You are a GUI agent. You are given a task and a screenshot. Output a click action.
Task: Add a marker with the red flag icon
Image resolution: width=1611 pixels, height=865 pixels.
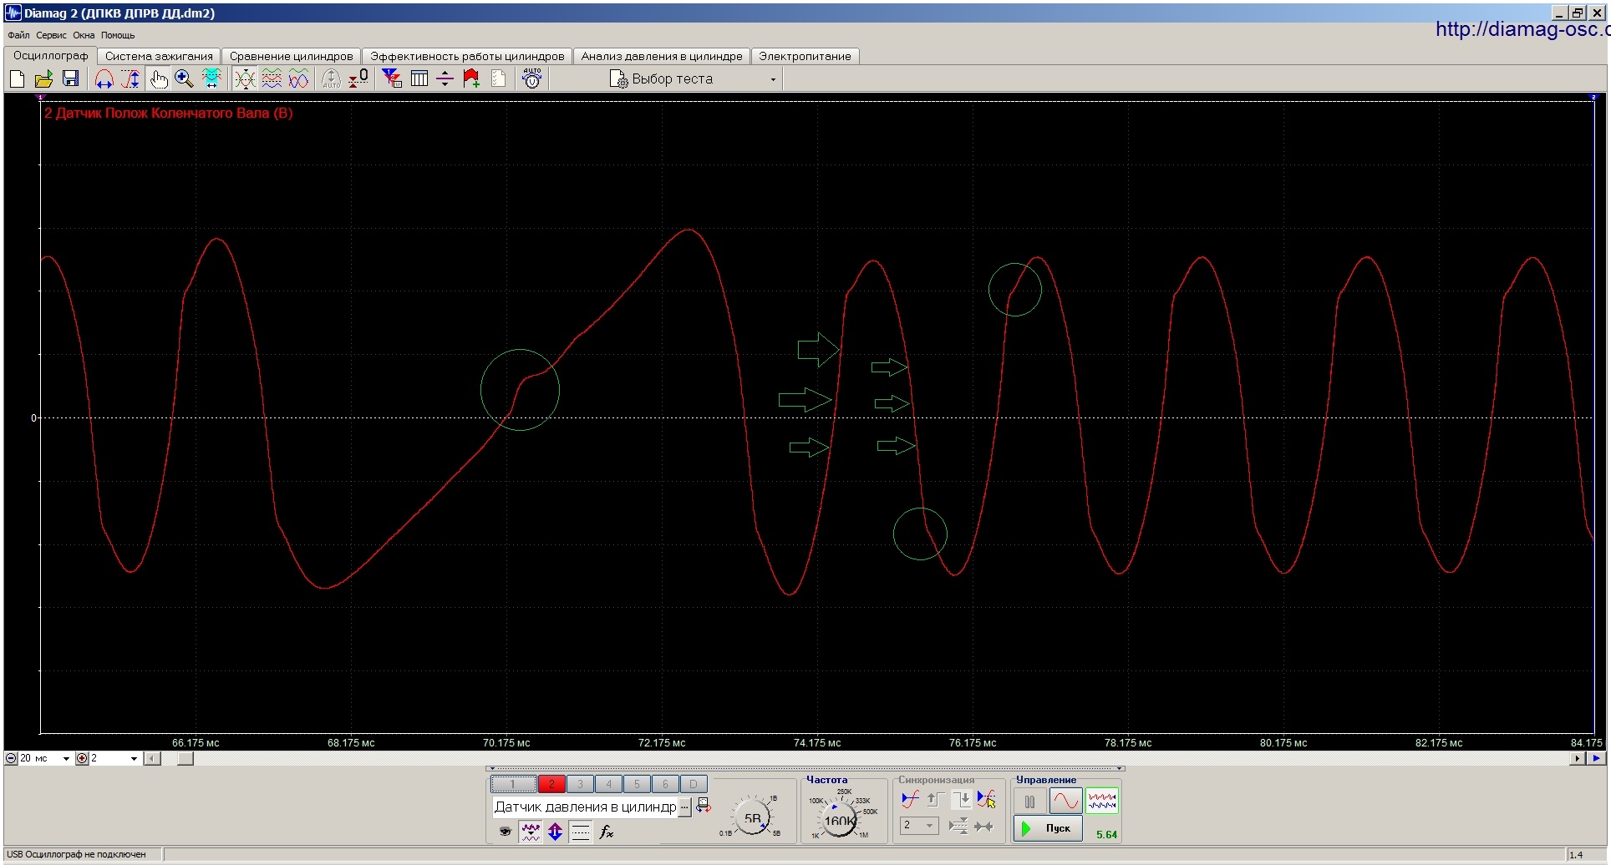tap(471, 78)
